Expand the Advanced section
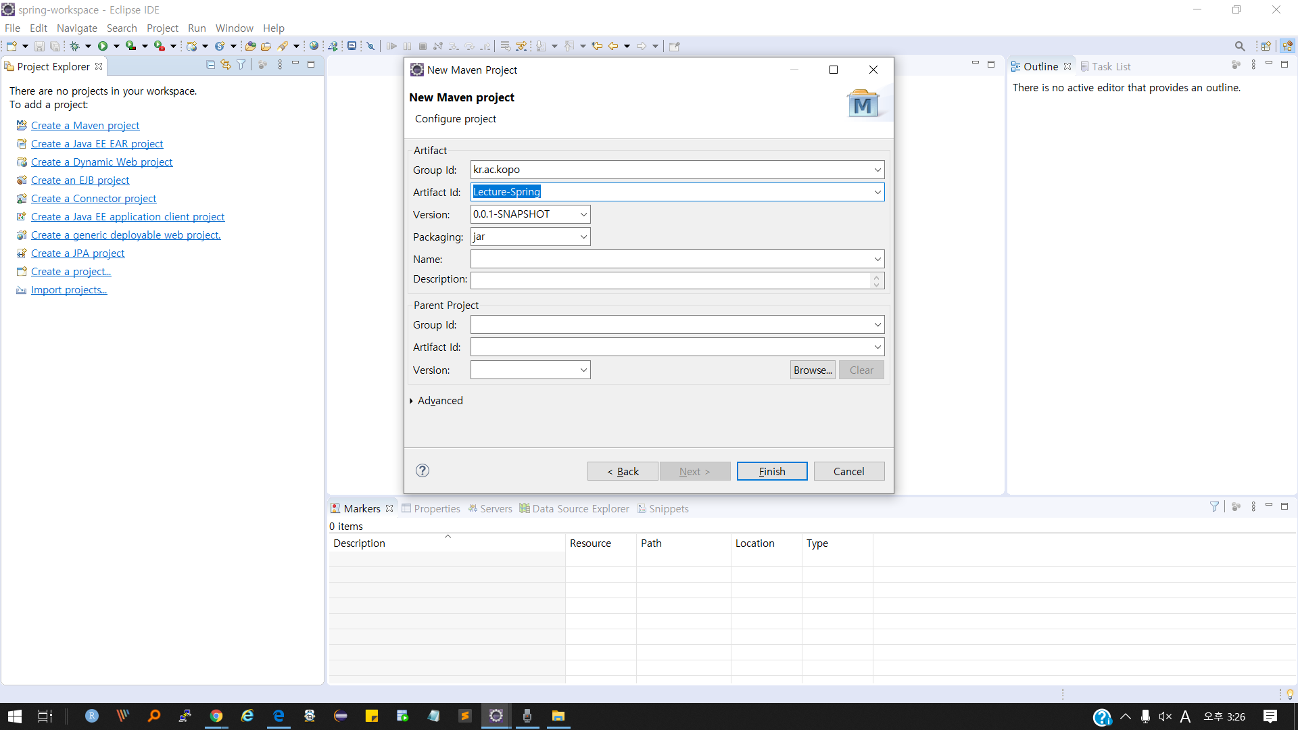Screen dimensions: 1298x730 [x=436, y=400]
